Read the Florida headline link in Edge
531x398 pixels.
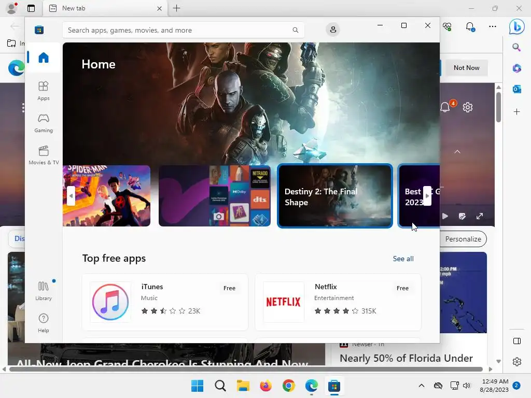(406, 358)
